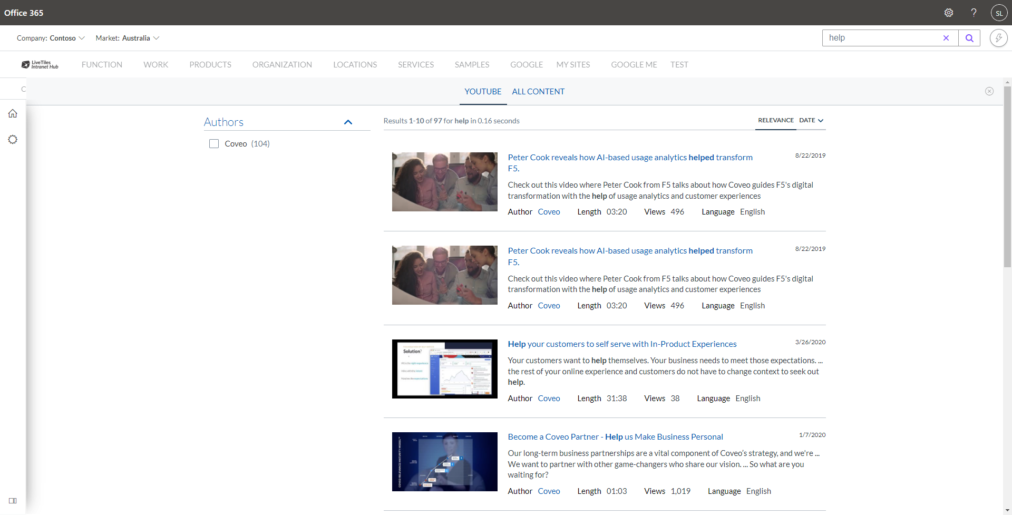Open the Google navigation item
1012x515 pixels.
click(527, 64)
